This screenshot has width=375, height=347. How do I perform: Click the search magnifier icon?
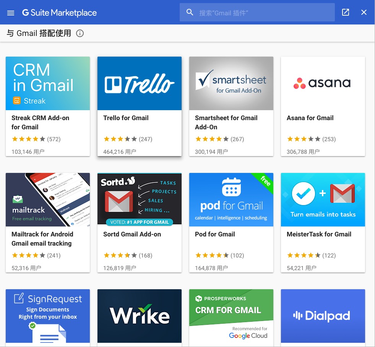(190, 13)
